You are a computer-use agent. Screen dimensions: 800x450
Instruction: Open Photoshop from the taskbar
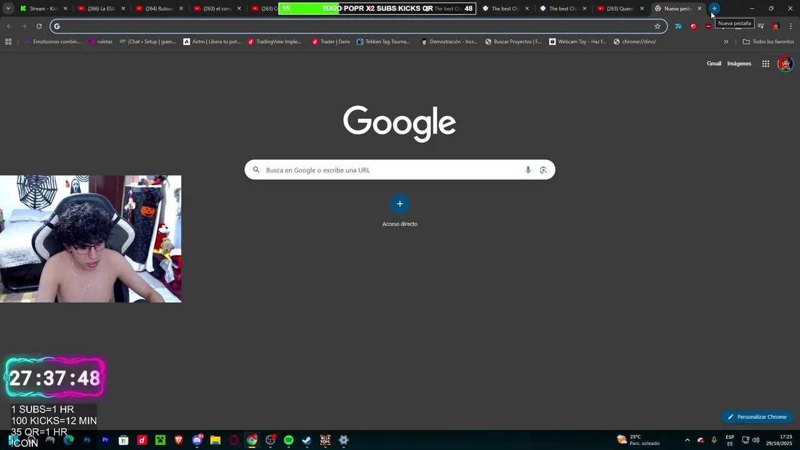click(x=87, y=440)
